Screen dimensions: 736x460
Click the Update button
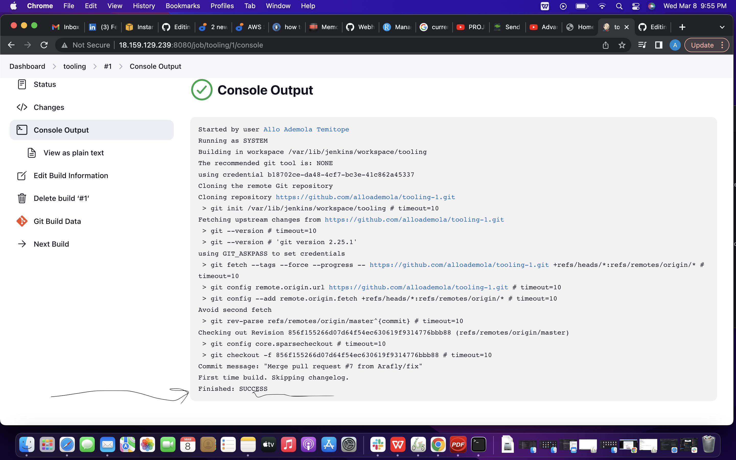coord(703,45)
